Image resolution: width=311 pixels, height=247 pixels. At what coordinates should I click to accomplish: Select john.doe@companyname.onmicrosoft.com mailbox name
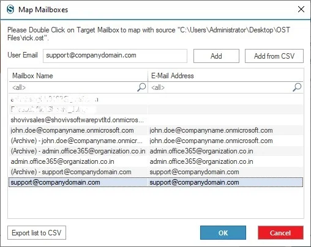click(x=72, y=130)
